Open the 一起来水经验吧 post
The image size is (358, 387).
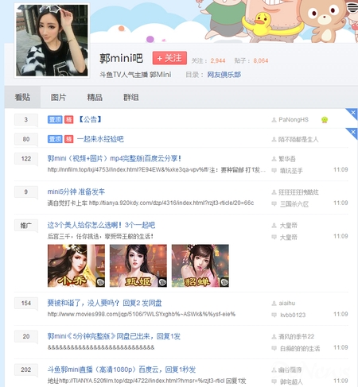(100, 139)
